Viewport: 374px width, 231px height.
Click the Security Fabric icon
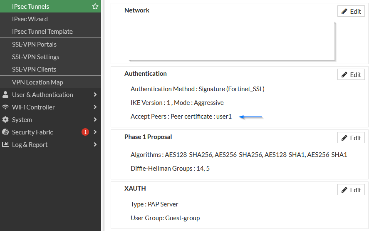click(x=5, y=132)
